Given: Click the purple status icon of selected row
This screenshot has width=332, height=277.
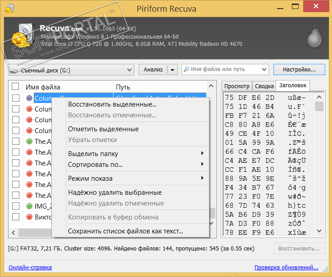Looking at the screenshot, I should pyautogui.click(x=29, y=98).
